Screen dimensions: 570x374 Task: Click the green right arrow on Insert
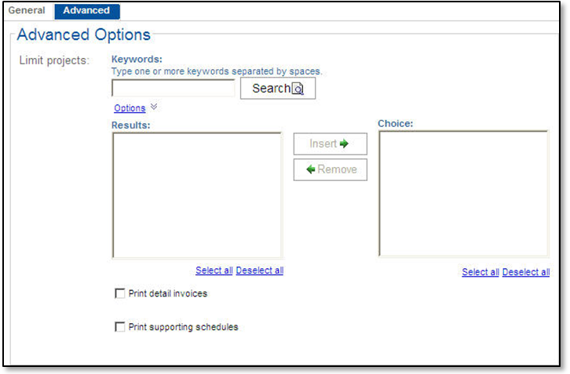343,144
